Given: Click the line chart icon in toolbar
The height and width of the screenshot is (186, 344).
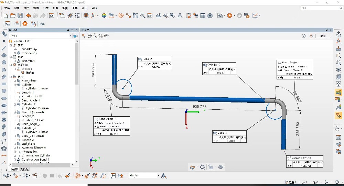Looking at the screenshot, I should [x=255, y=15].
